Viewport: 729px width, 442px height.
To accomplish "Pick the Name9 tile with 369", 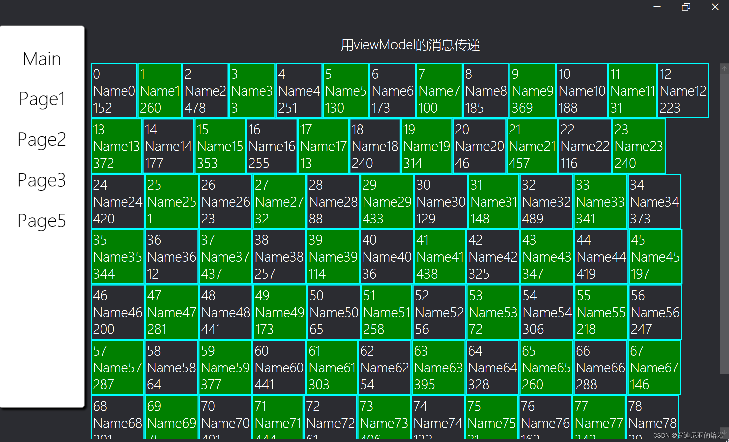I will 533,90.
